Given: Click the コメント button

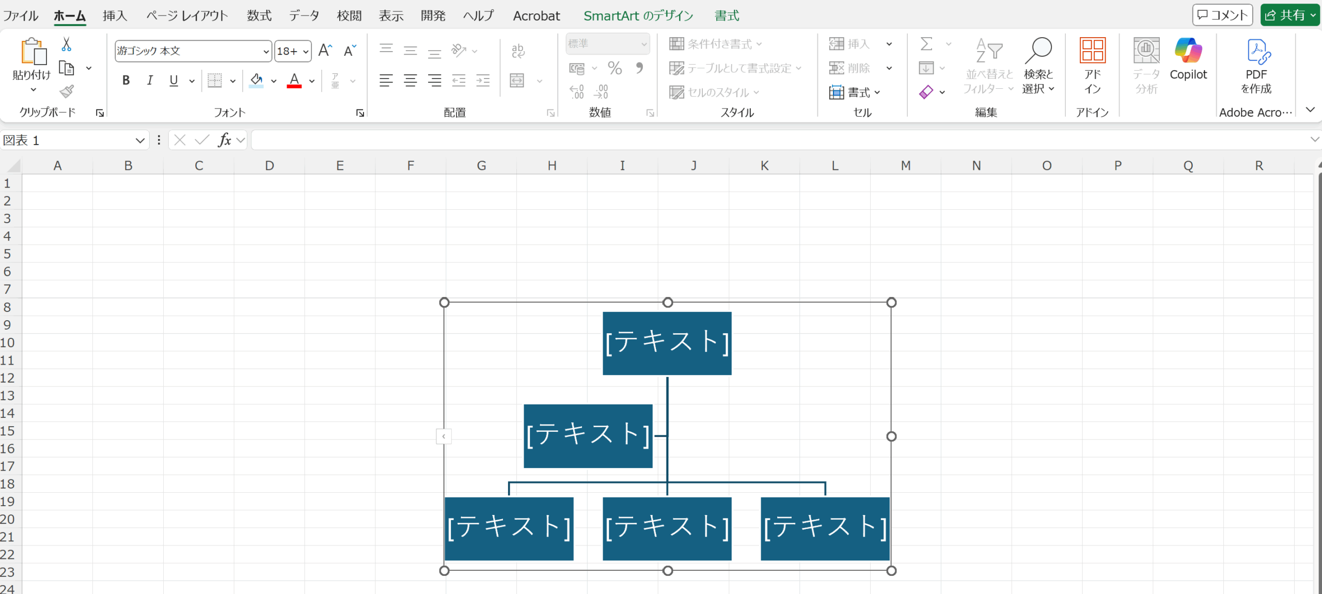Looking at the screenshot, I should coord(1222,15).
